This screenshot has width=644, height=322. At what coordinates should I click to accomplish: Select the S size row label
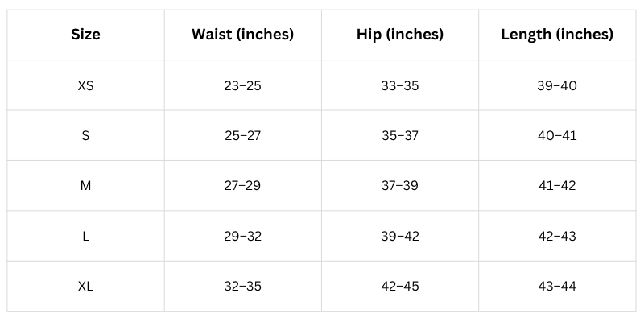pyautogui.click(x=85, y=135)
